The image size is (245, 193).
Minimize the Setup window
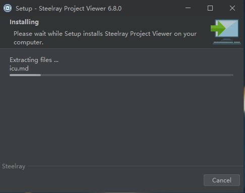coord(188,8)
